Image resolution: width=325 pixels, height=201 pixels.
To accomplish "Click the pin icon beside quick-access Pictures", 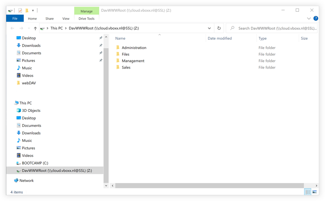I will coord(101,60).
